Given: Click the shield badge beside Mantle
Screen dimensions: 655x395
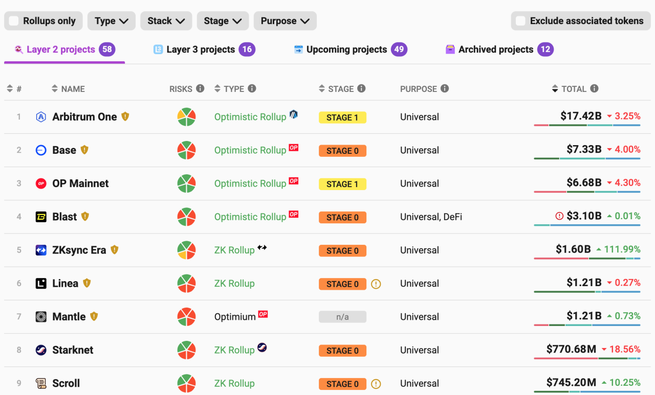Looking at the screenshot, I should [94, 316].
